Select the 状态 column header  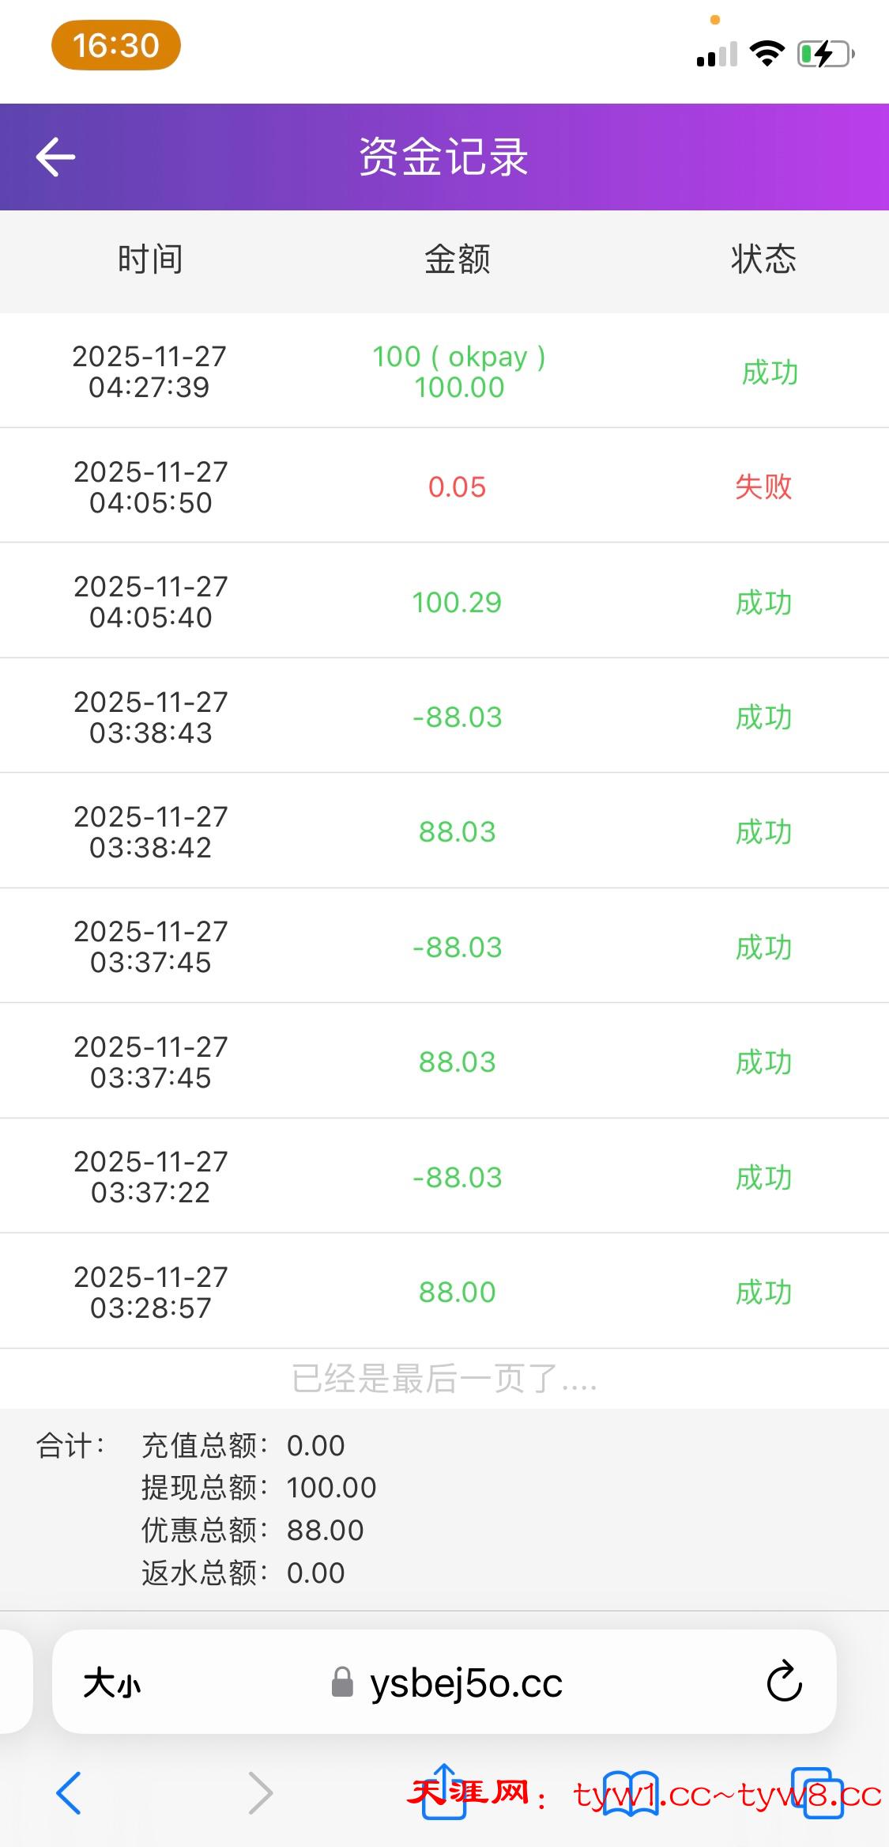click(763, 259)
